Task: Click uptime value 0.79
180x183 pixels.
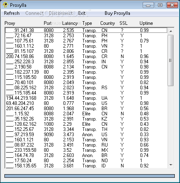Action: tap(144, 41)
